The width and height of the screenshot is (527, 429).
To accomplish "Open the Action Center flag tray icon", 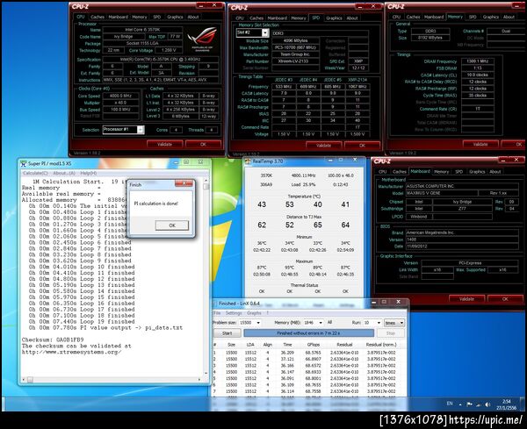I will (x=470, y=404).
